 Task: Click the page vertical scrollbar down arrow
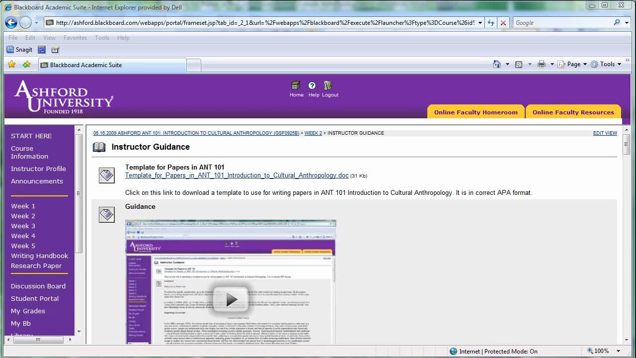pos(627,340)
